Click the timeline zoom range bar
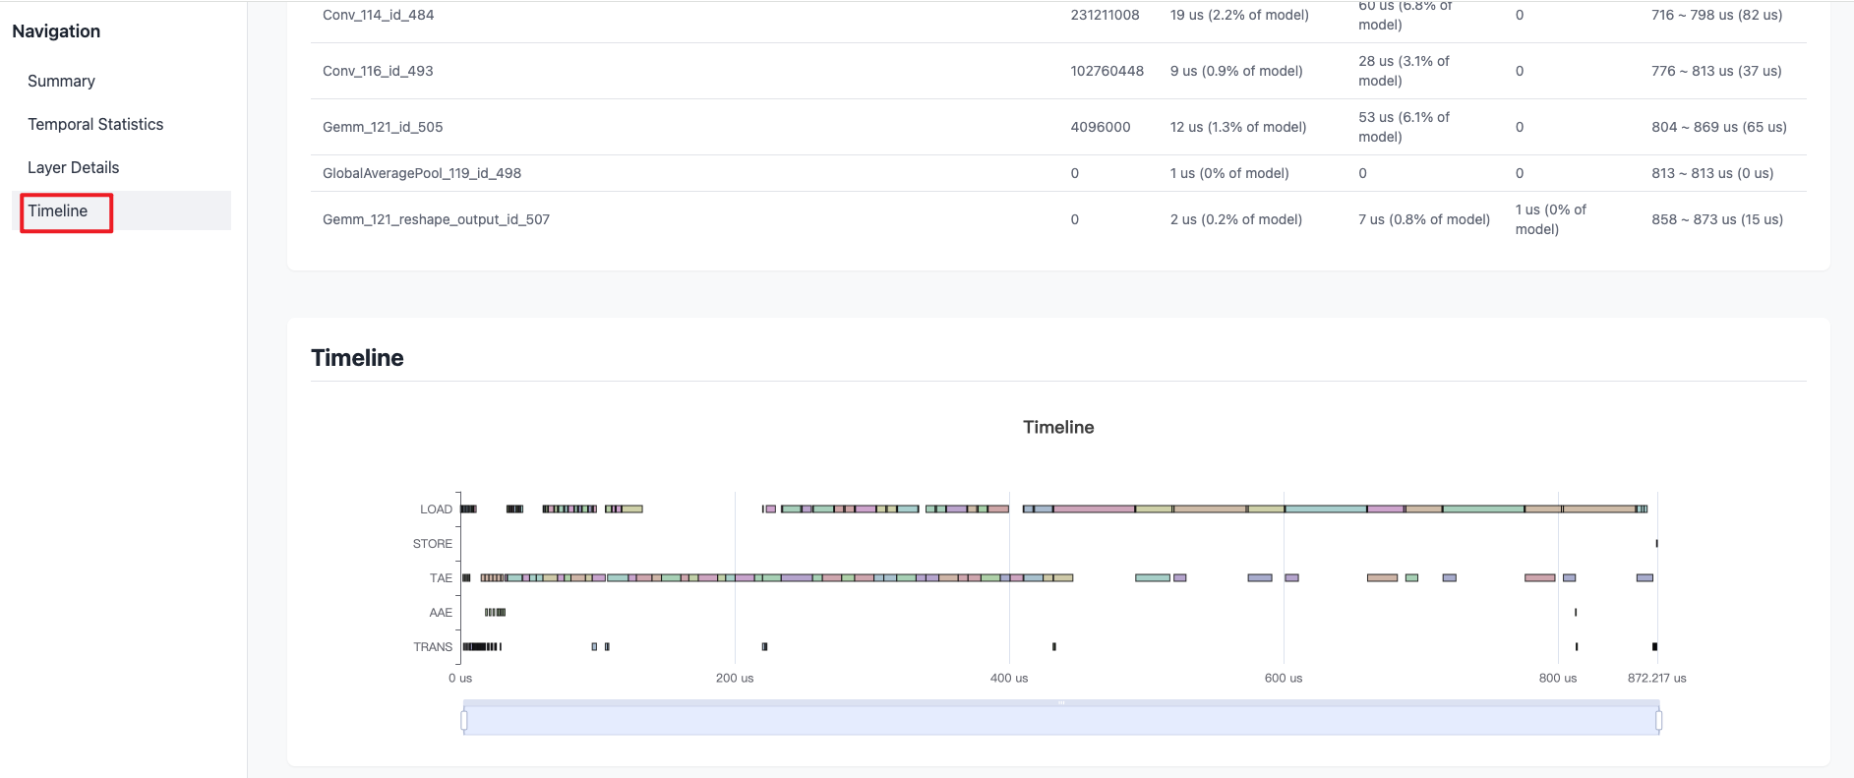1854x778 pixels. pyautogui.click(x=1061, y=721)
